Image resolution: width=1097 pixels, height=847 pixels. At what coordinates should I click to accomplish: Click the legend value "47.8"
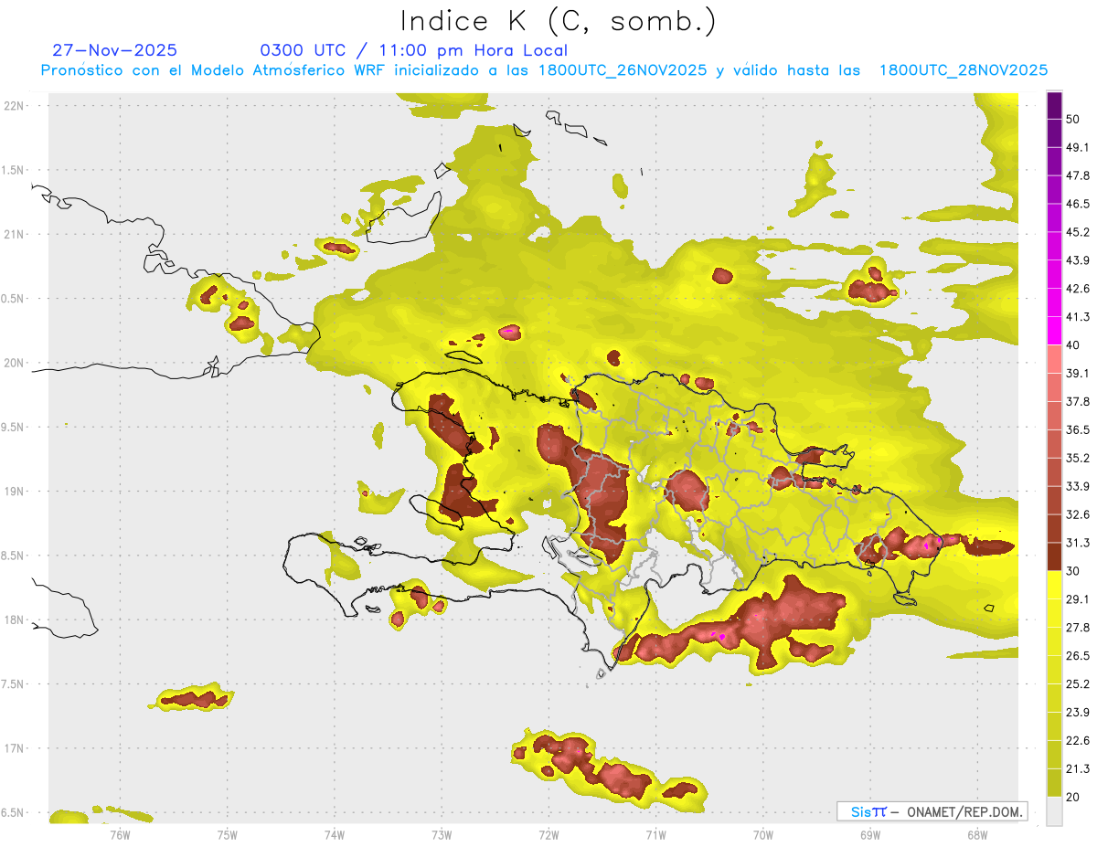(x=1077, y=175)
